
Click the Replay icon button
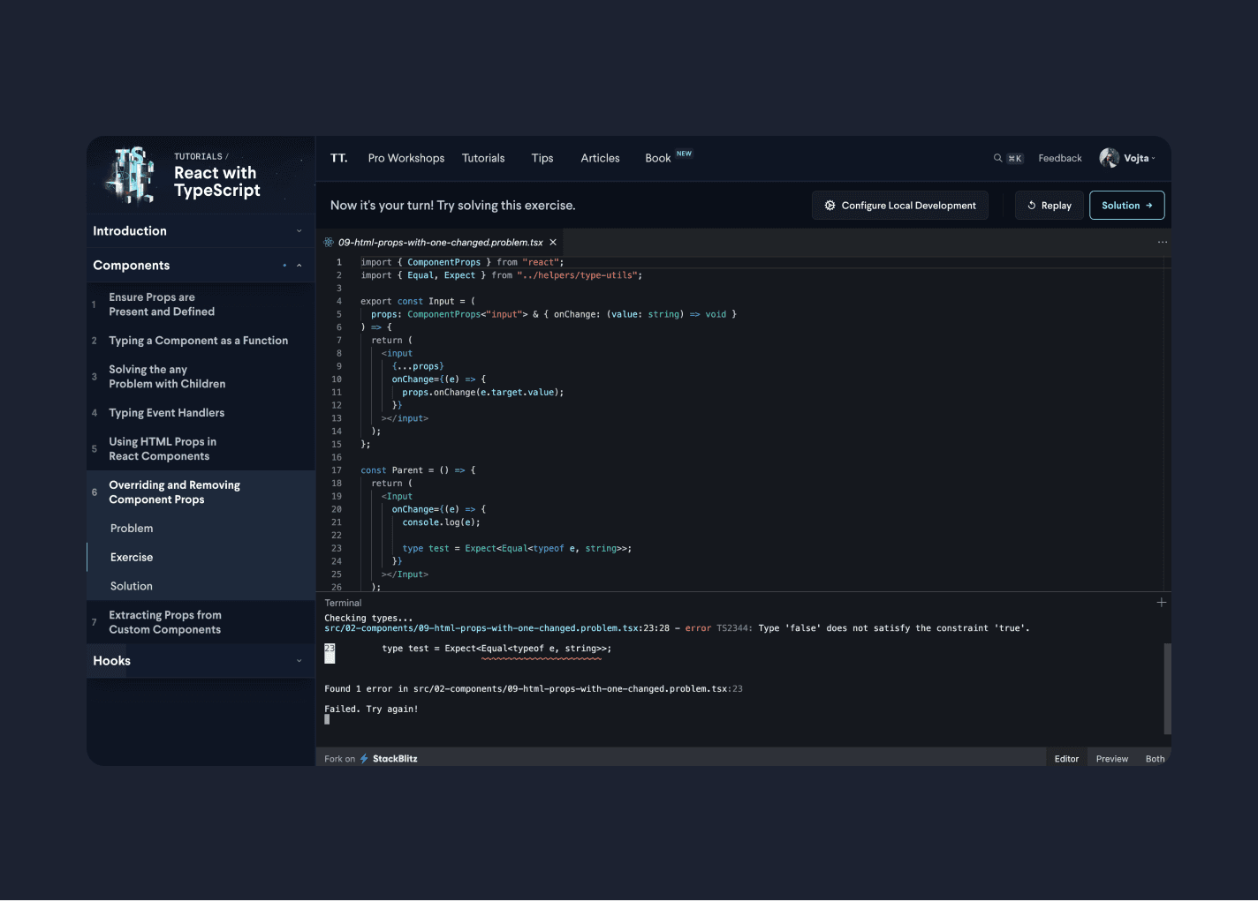pyautogui.click(x=1032, y=205)
